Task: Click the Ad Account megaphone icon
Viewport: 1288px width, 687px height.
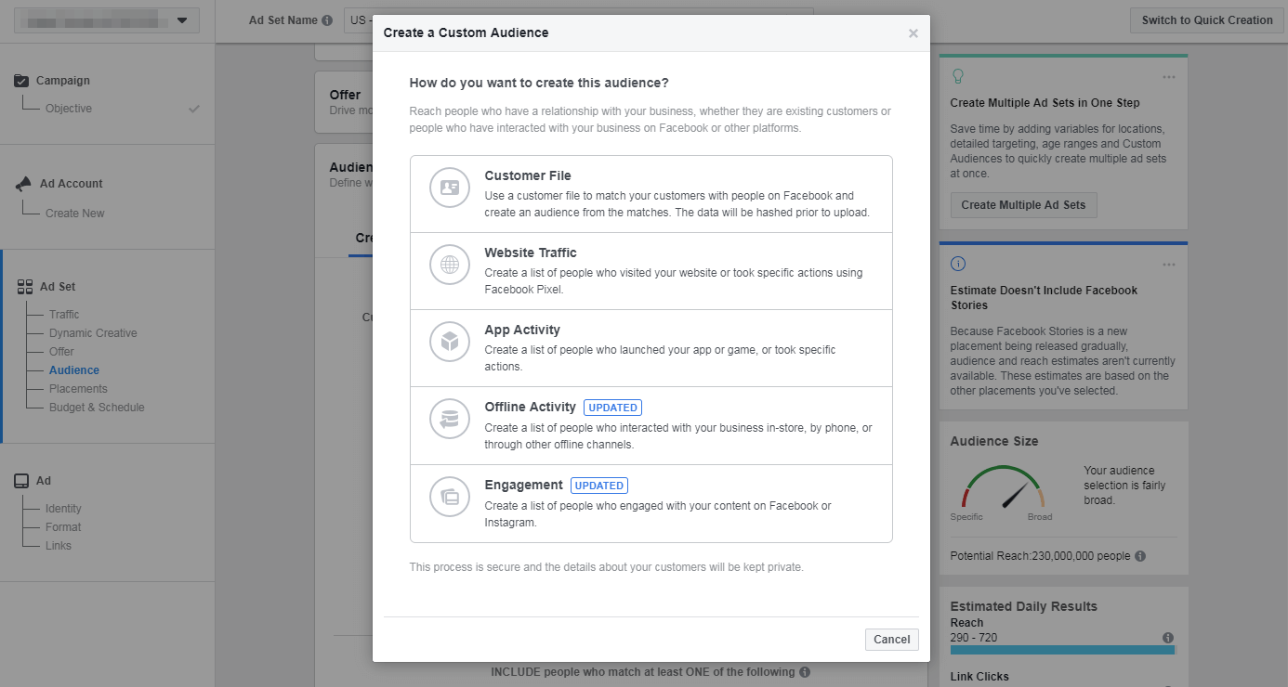Action: coord(23,184)
